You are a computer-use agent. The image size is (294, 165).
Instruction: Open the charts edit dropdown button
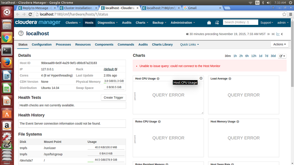point(282,56)
